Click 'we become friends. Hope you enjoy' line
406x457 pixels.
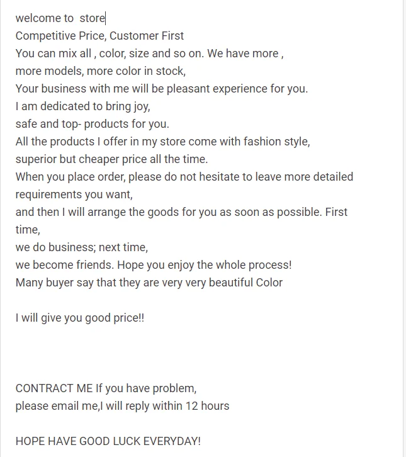154,265
